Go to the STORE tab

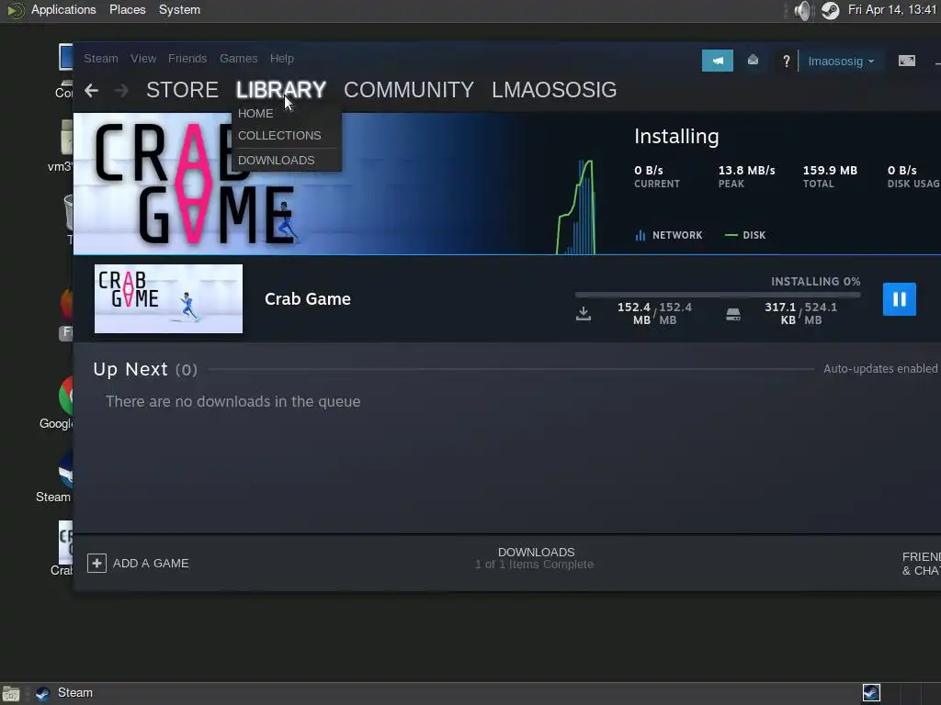[182, 90]
